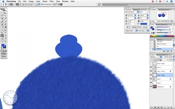Image resolution: width=175 pixels, height=109 pixels.
Task: Click Character panel text Color swatch
Action: click(144, 24)
